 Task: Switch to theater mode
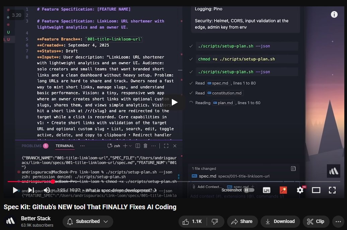pos(316,190)
